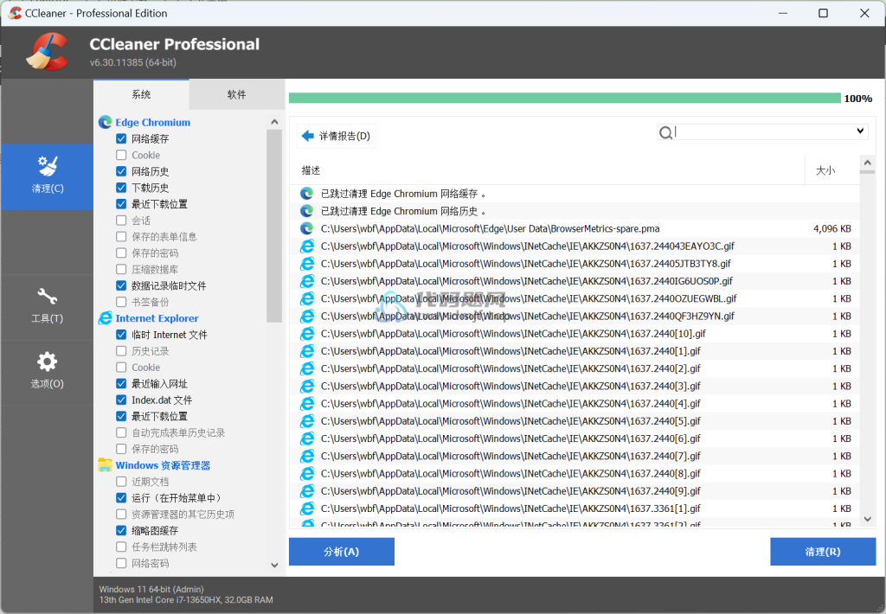Click IE icon beside 1637.2440IG6UOS0P.gif row
The height and width of the screenshot is (614, 886).
[x=307, y=281]
